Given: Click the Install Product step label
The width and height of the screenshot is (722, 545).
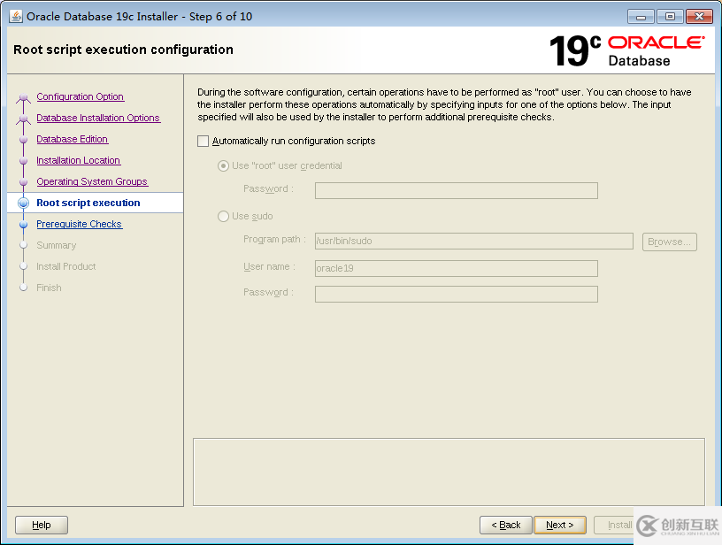Looking at the screenshot, I should [66, 266].
